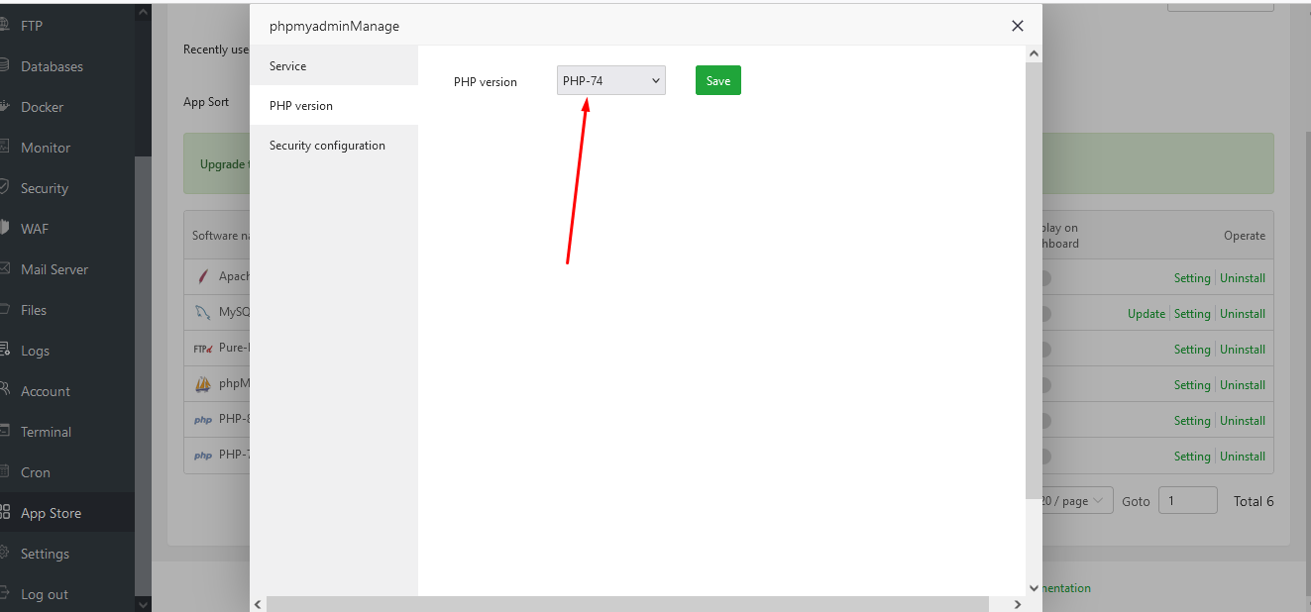Click Setting link for Pure-FTP row

tap(1192, 350)
